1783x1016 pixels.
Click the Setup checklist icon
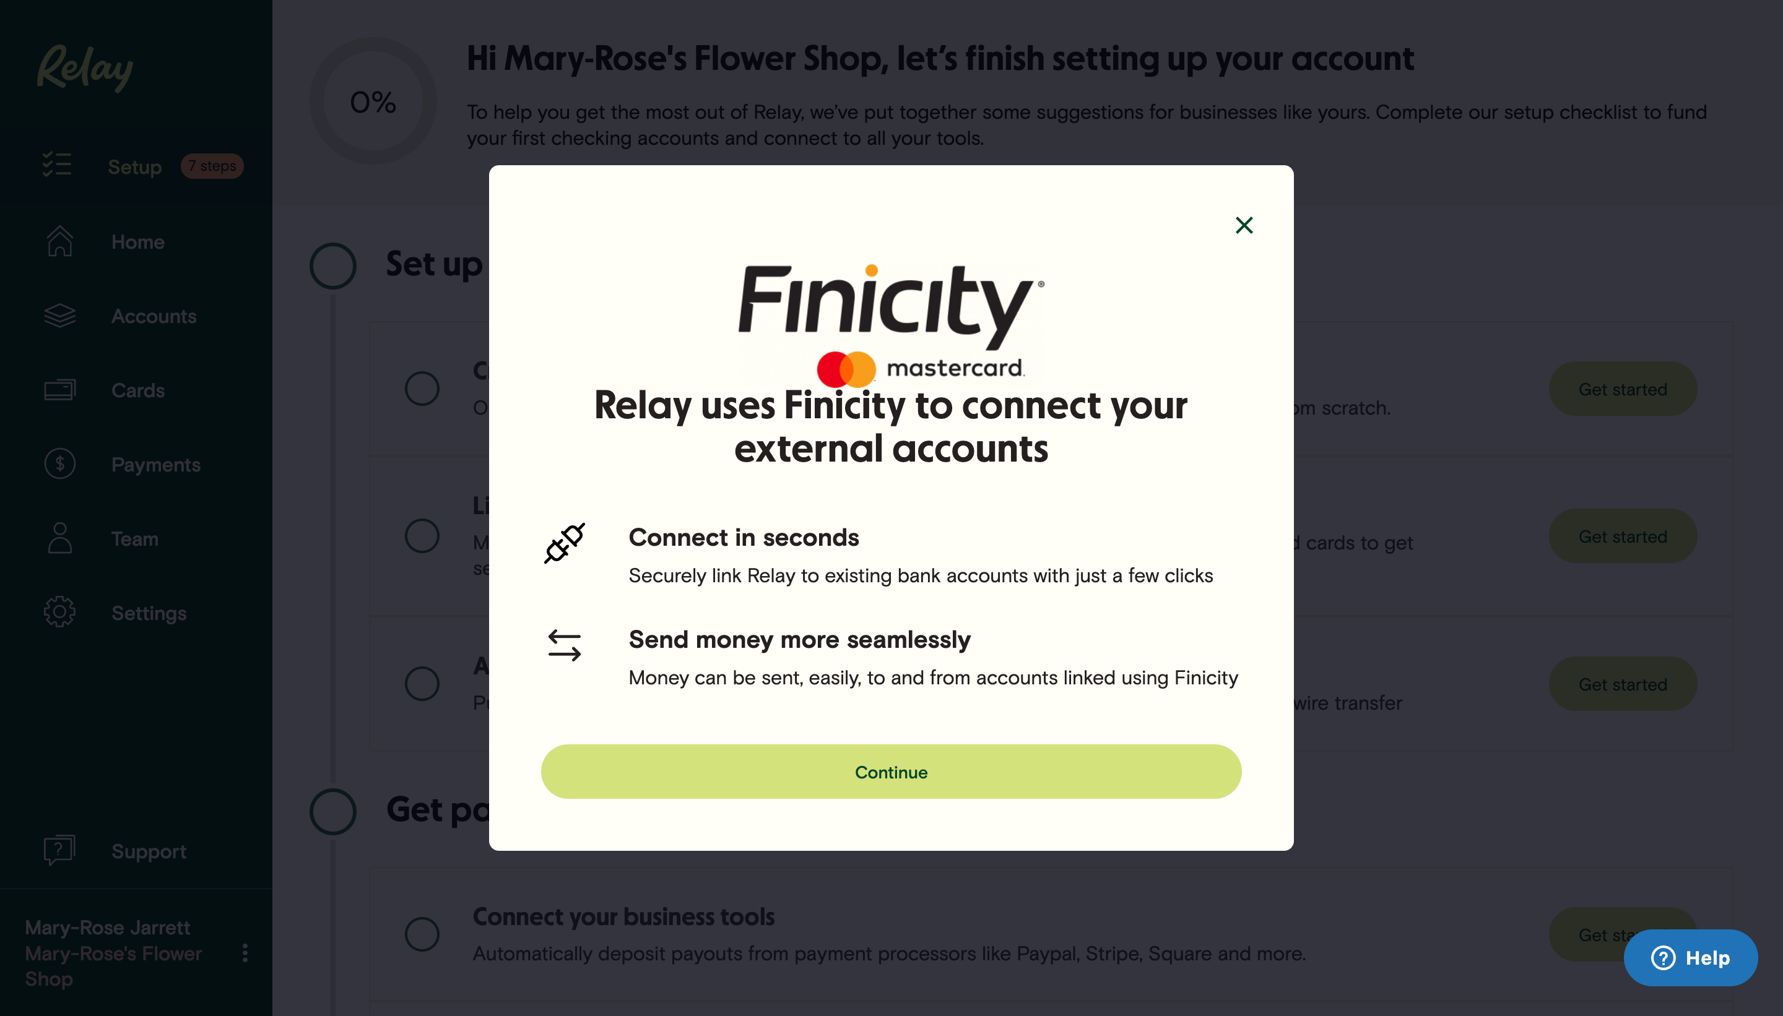tap(57, 165)
